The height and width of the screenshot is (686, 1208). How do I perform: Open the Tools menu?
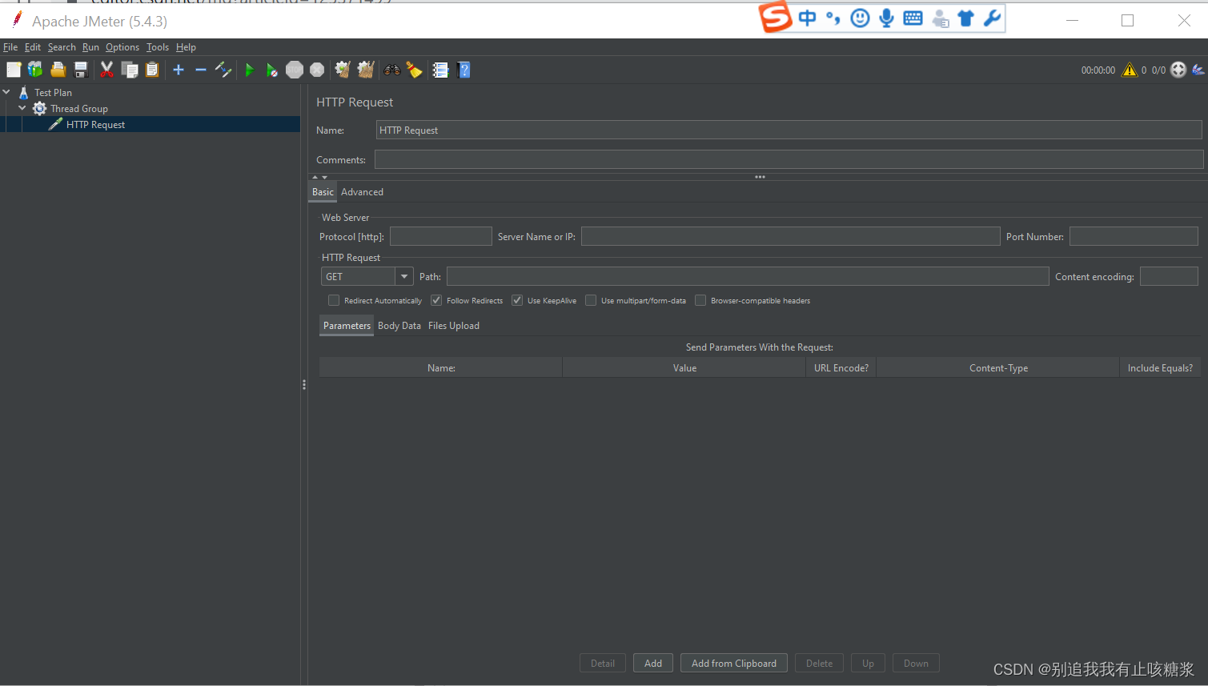coord(158,47)
